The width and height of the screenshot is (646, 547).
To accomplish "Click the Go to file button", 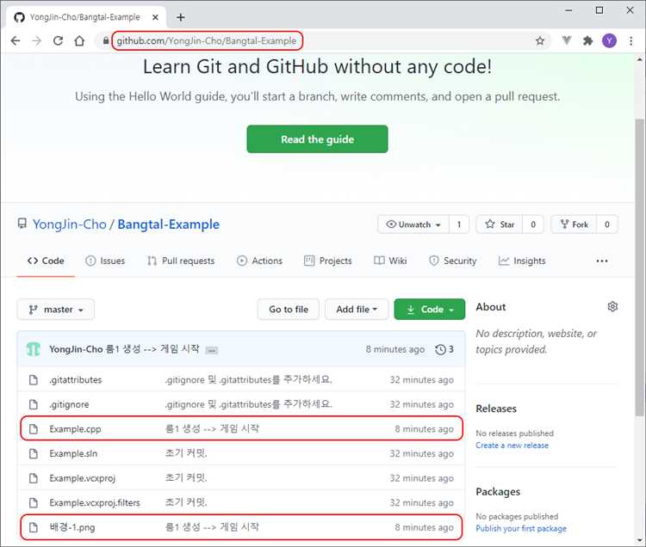I will [x=289, y=310].
